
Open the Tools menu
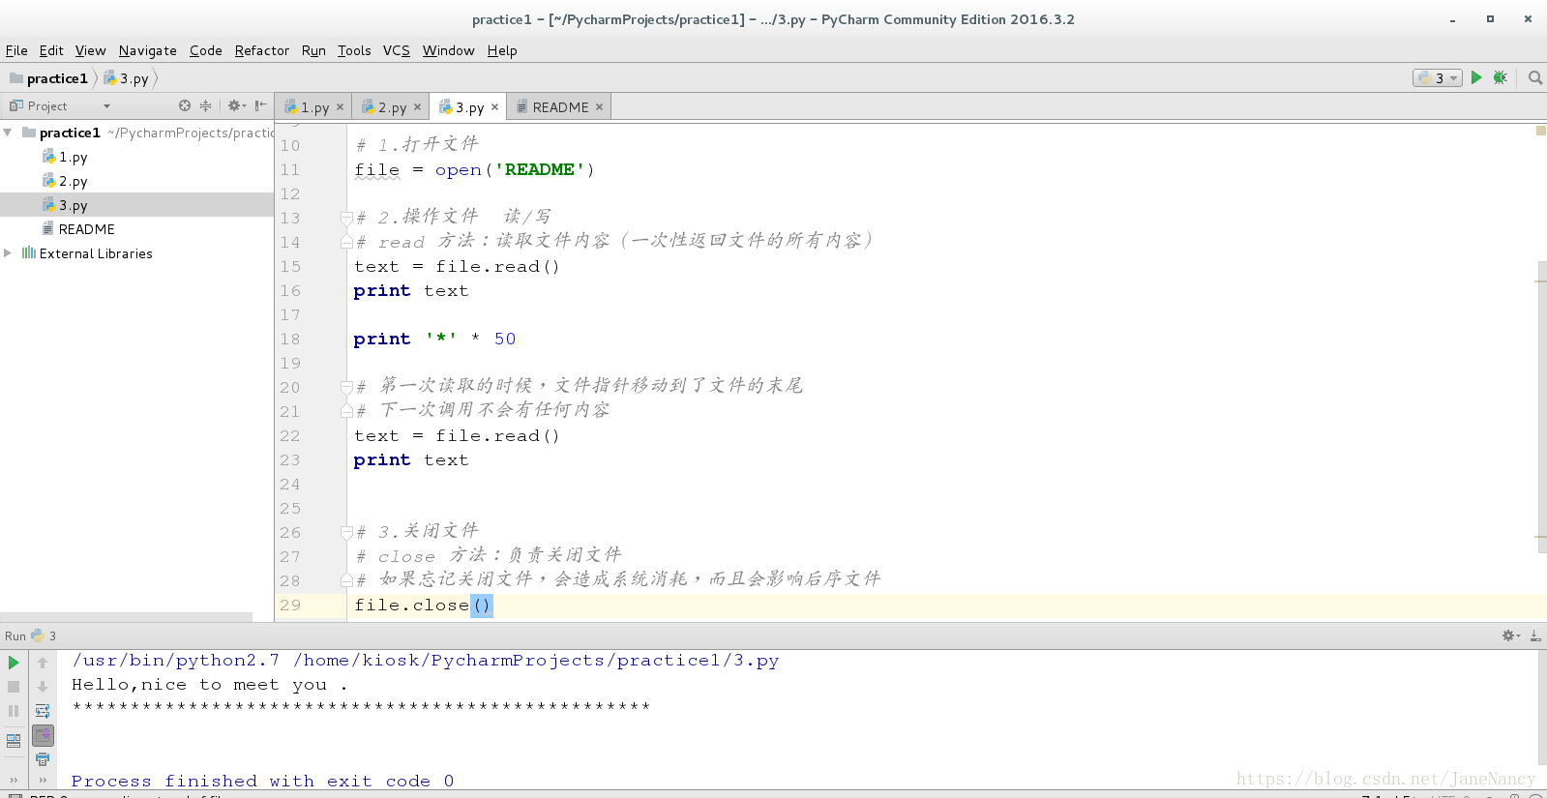click(x=354, y=50)
